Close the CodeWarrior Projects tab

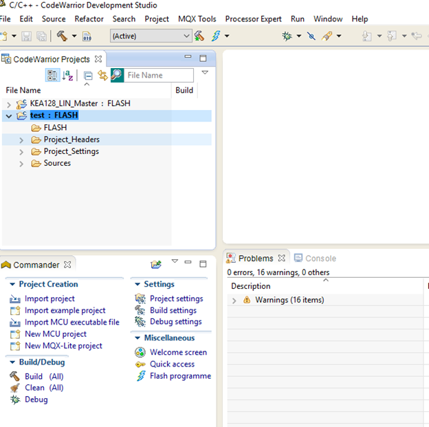pyautogui.click(x=98, y=59)
